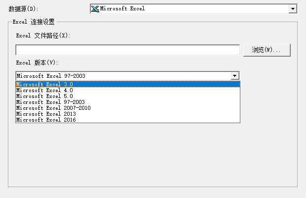
Task: Click the Excel 连接设置 group title
Action: point(34,22)
